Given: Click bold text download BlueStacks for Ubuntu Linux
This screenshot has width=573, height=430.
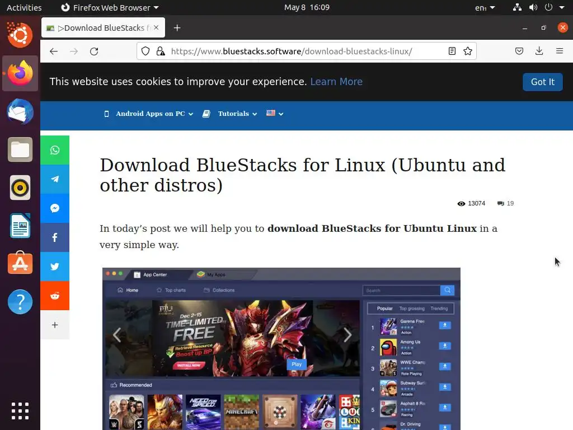Looking at the screenshot, I should coord(372,228).
